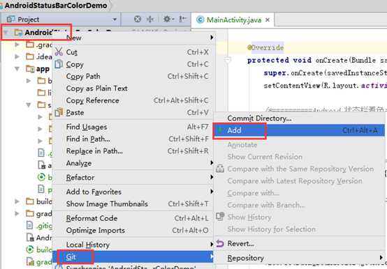Expand the .gradle folder
The image size is (387, 269).
(x=17, y=45)
